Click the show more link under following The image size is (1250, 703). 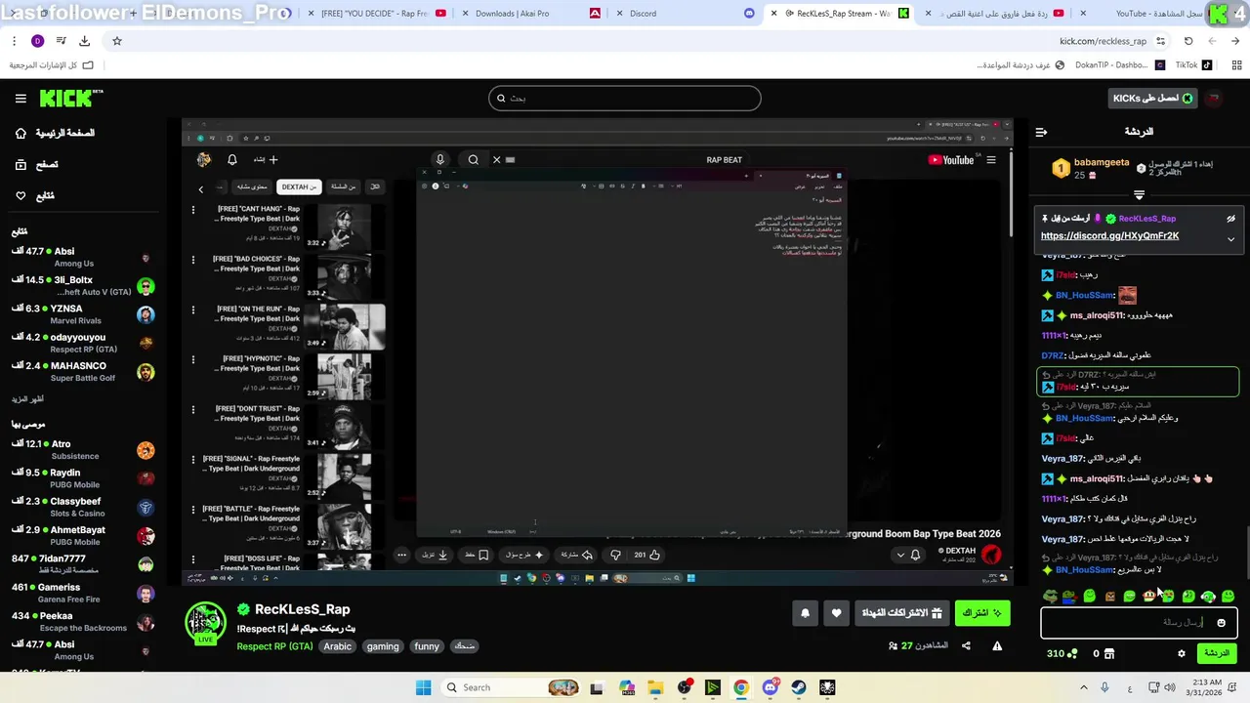[27, 399]
